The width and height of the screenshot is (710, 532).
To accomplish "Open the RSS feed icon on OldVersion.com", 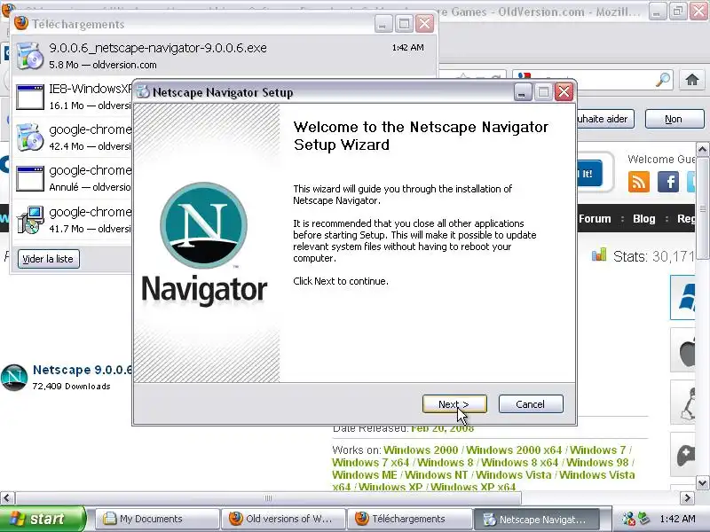I will (639, 182).
